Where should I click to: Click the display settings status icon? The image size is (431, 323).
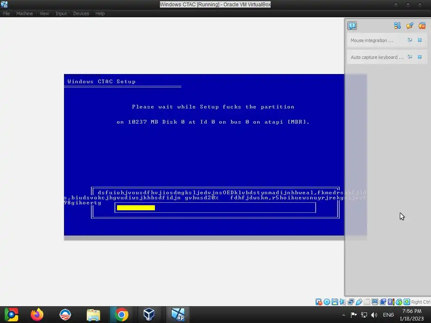tap(375, 302)
